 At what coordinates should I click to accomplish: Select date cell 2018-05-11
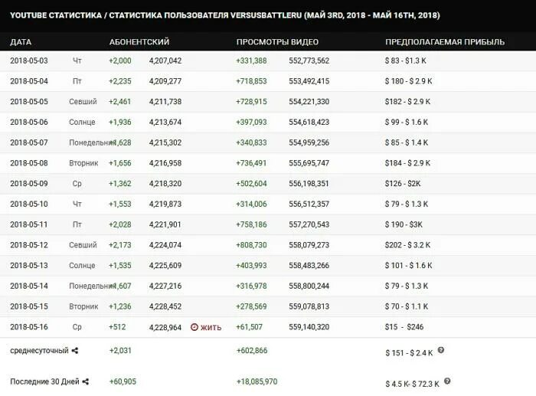tap(29, 224)
